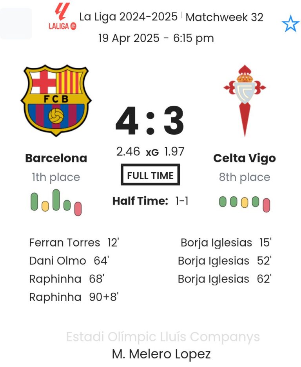The width and height of the screenshot is (301, 367).
Task: Click Ferran Torres 12' goal entry
Action: (x=74, y=243)
